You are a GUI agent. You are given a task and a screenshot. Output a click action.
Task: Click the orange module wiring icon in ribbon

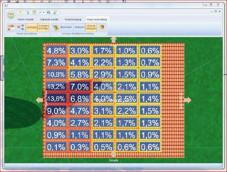11,27
